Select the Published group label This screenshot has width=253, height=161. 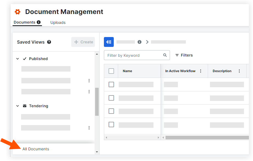[38, 59]
